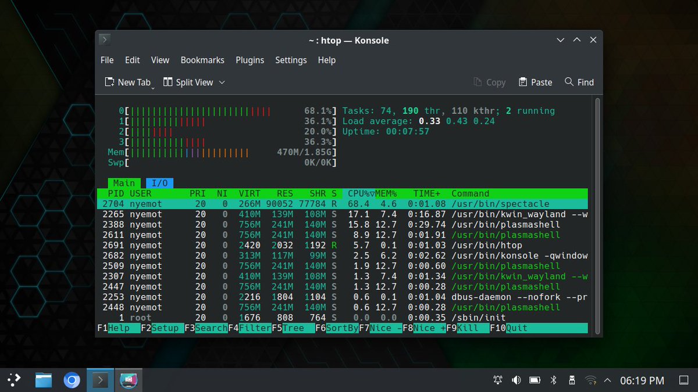Click F3 Search in htop footer
Image resolution: width=698 pixels, height=392 pixels.
click(206, 328)
